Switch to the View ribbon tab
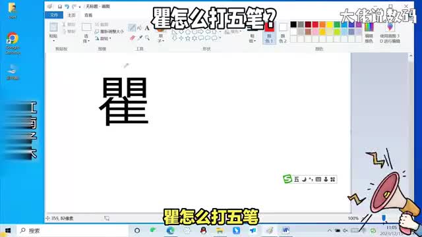 [88, 15]
